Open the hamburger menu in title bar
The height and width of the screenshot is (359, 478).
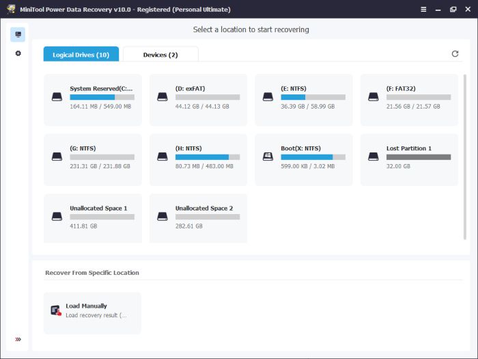point(423,10)
